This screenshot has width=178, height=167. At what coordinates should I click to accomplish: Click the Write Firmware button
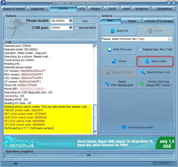click(x=119, y=49)
